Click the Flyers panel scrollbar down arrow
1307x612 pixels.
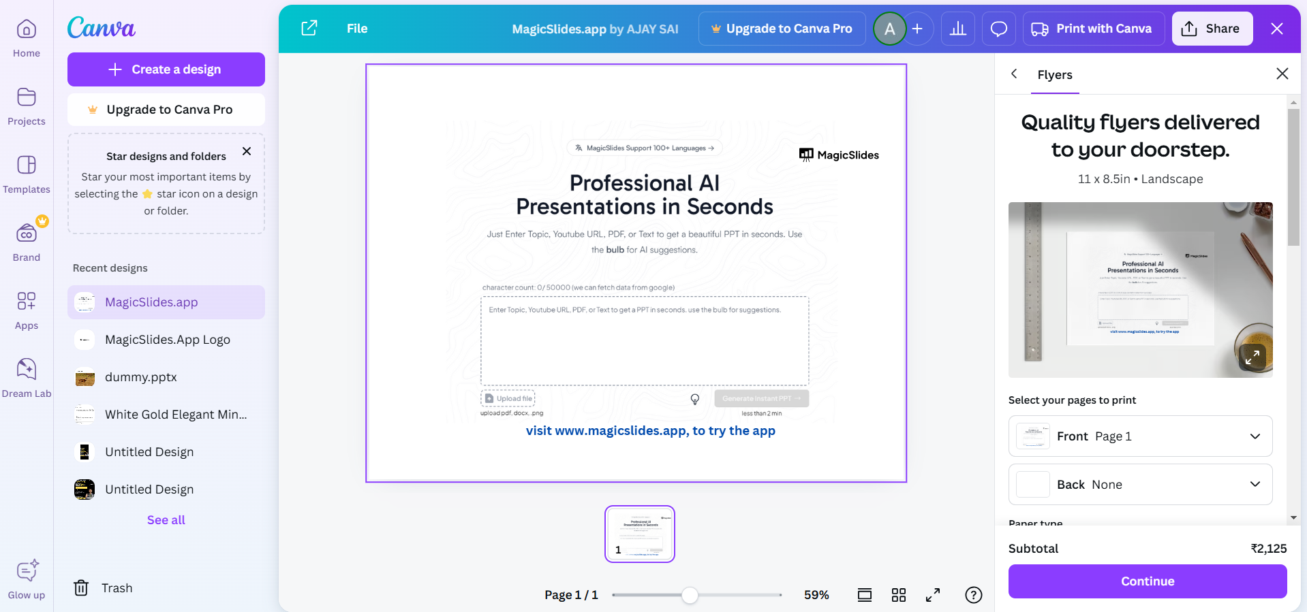1293,518
